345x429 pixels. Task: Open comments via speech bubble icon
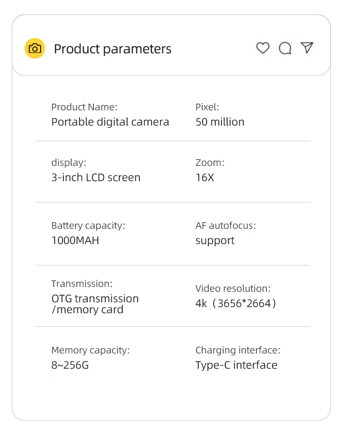[285, 49]
